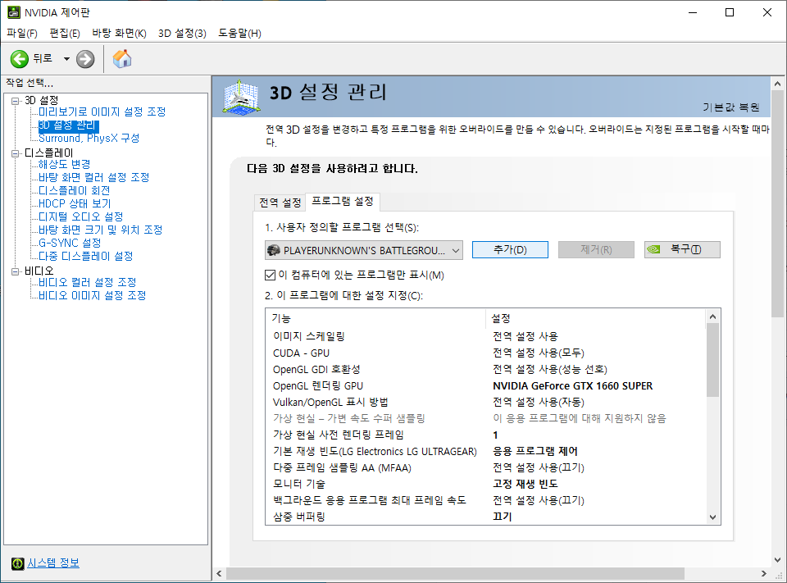The height and width of the screenshot is (583, 787).
Task: Select the CUDA - GPU setting row
Action: click(x=485, y=353)
